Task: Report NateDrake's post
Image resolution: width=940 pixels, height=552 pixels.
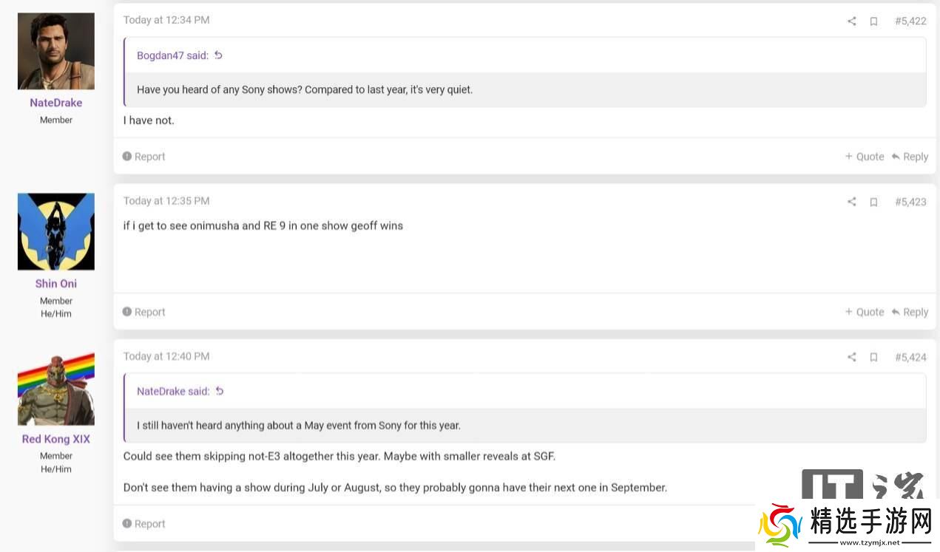Action: click(x=144, y=157)
